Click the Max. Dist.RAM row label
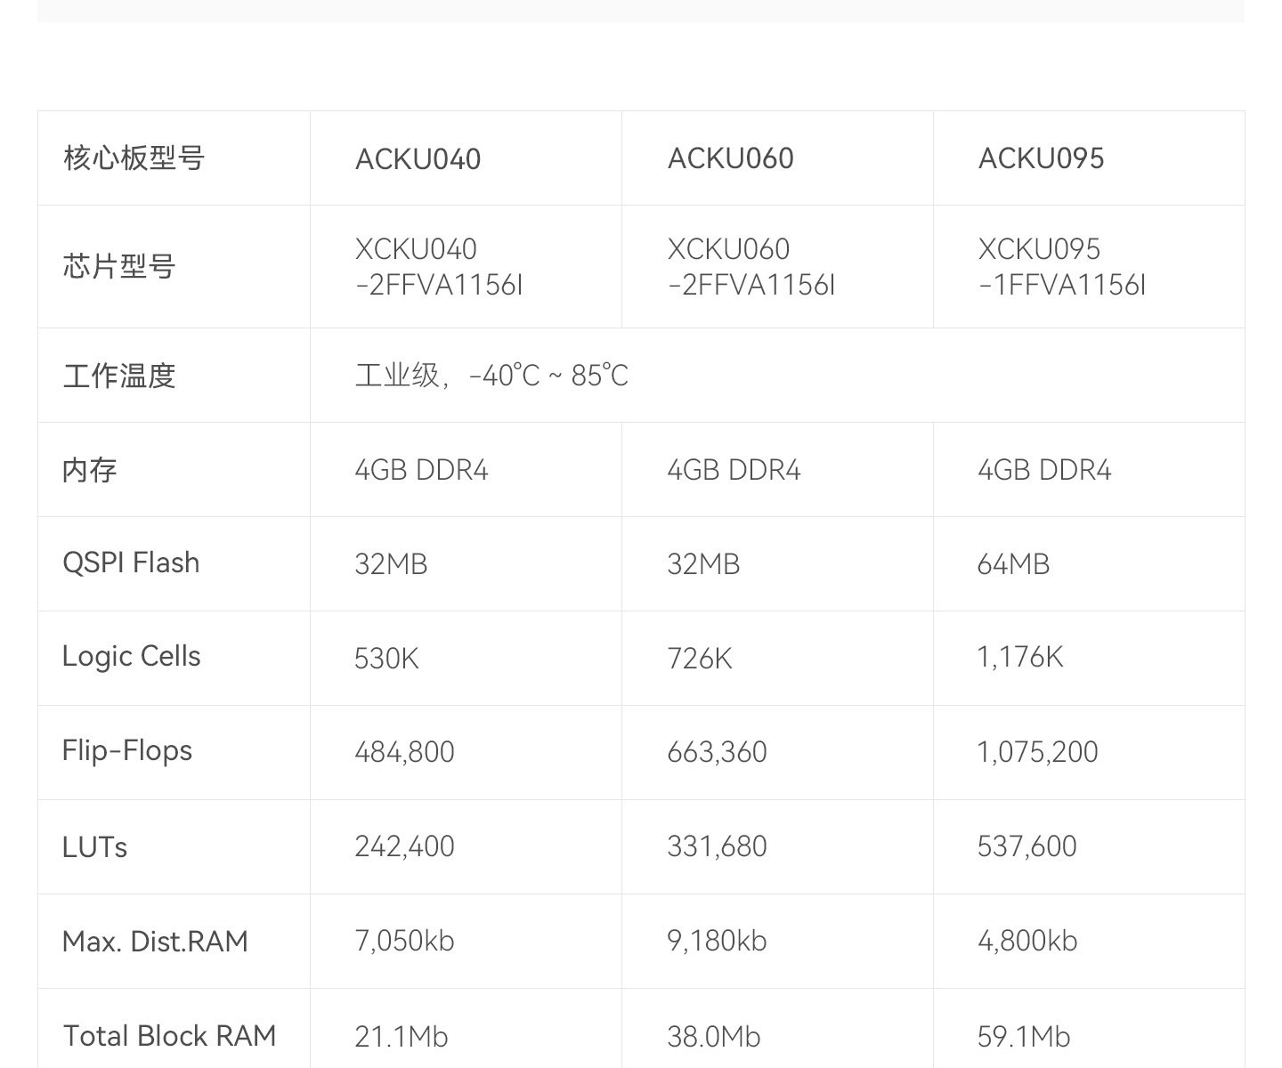1282x1068 pixels. (x=155, y=942)
